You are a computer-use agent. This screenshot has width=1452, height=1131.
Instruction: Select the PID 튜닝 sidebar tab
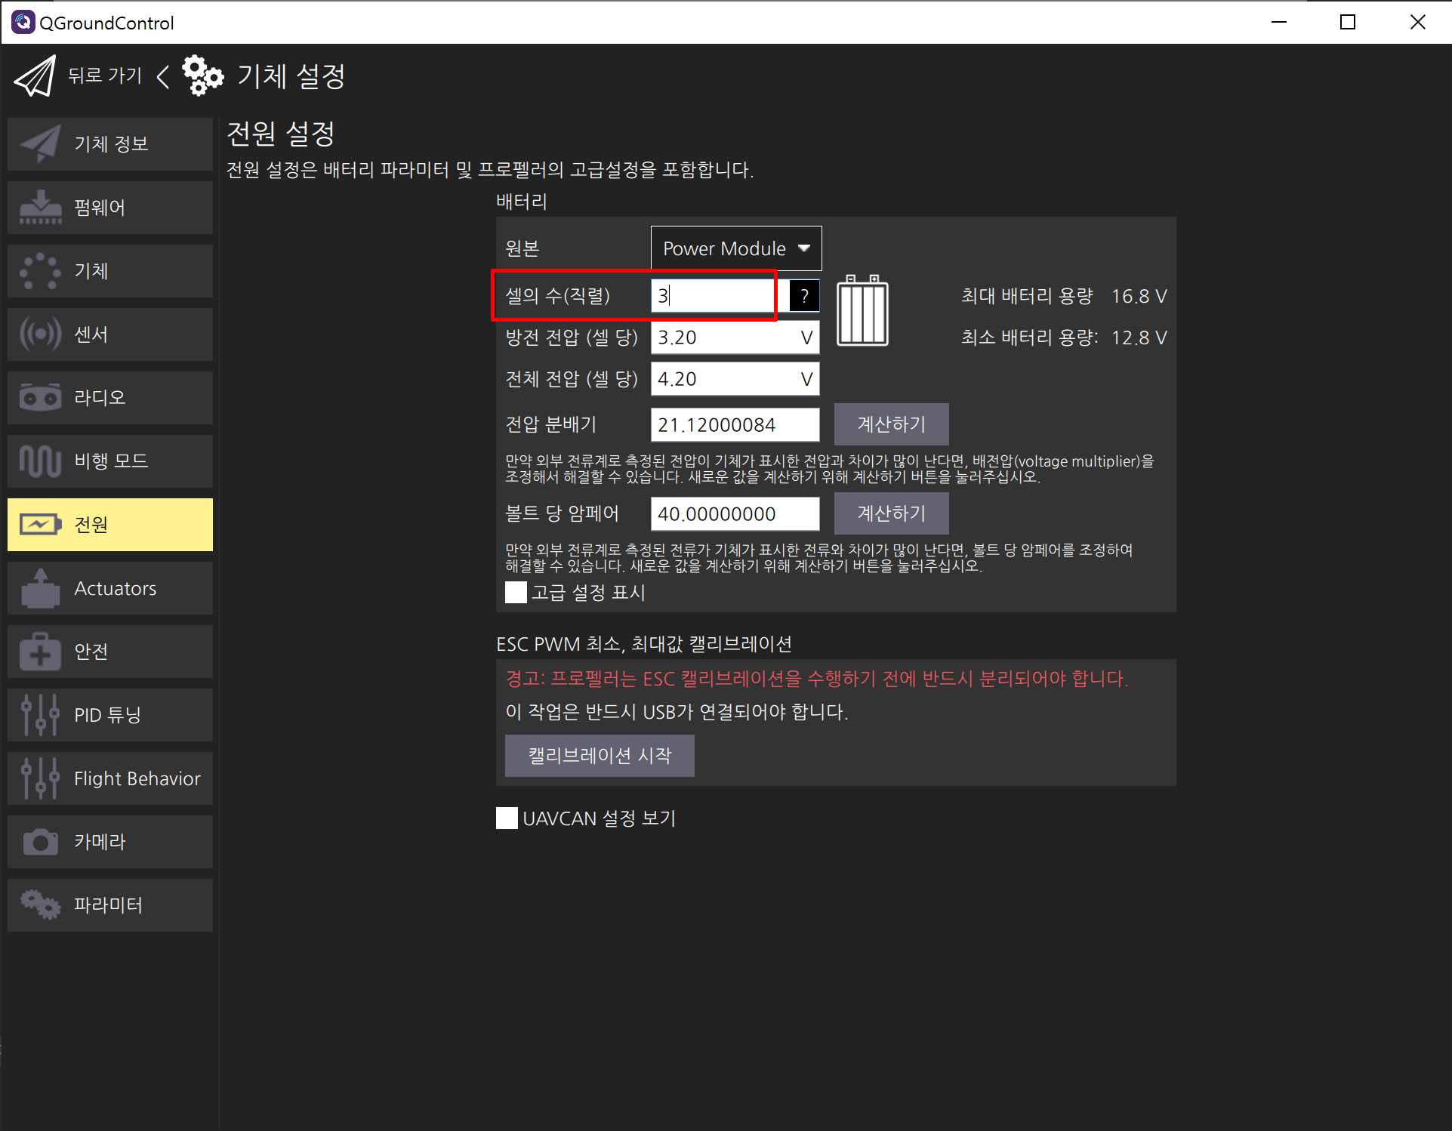point(110,715)
